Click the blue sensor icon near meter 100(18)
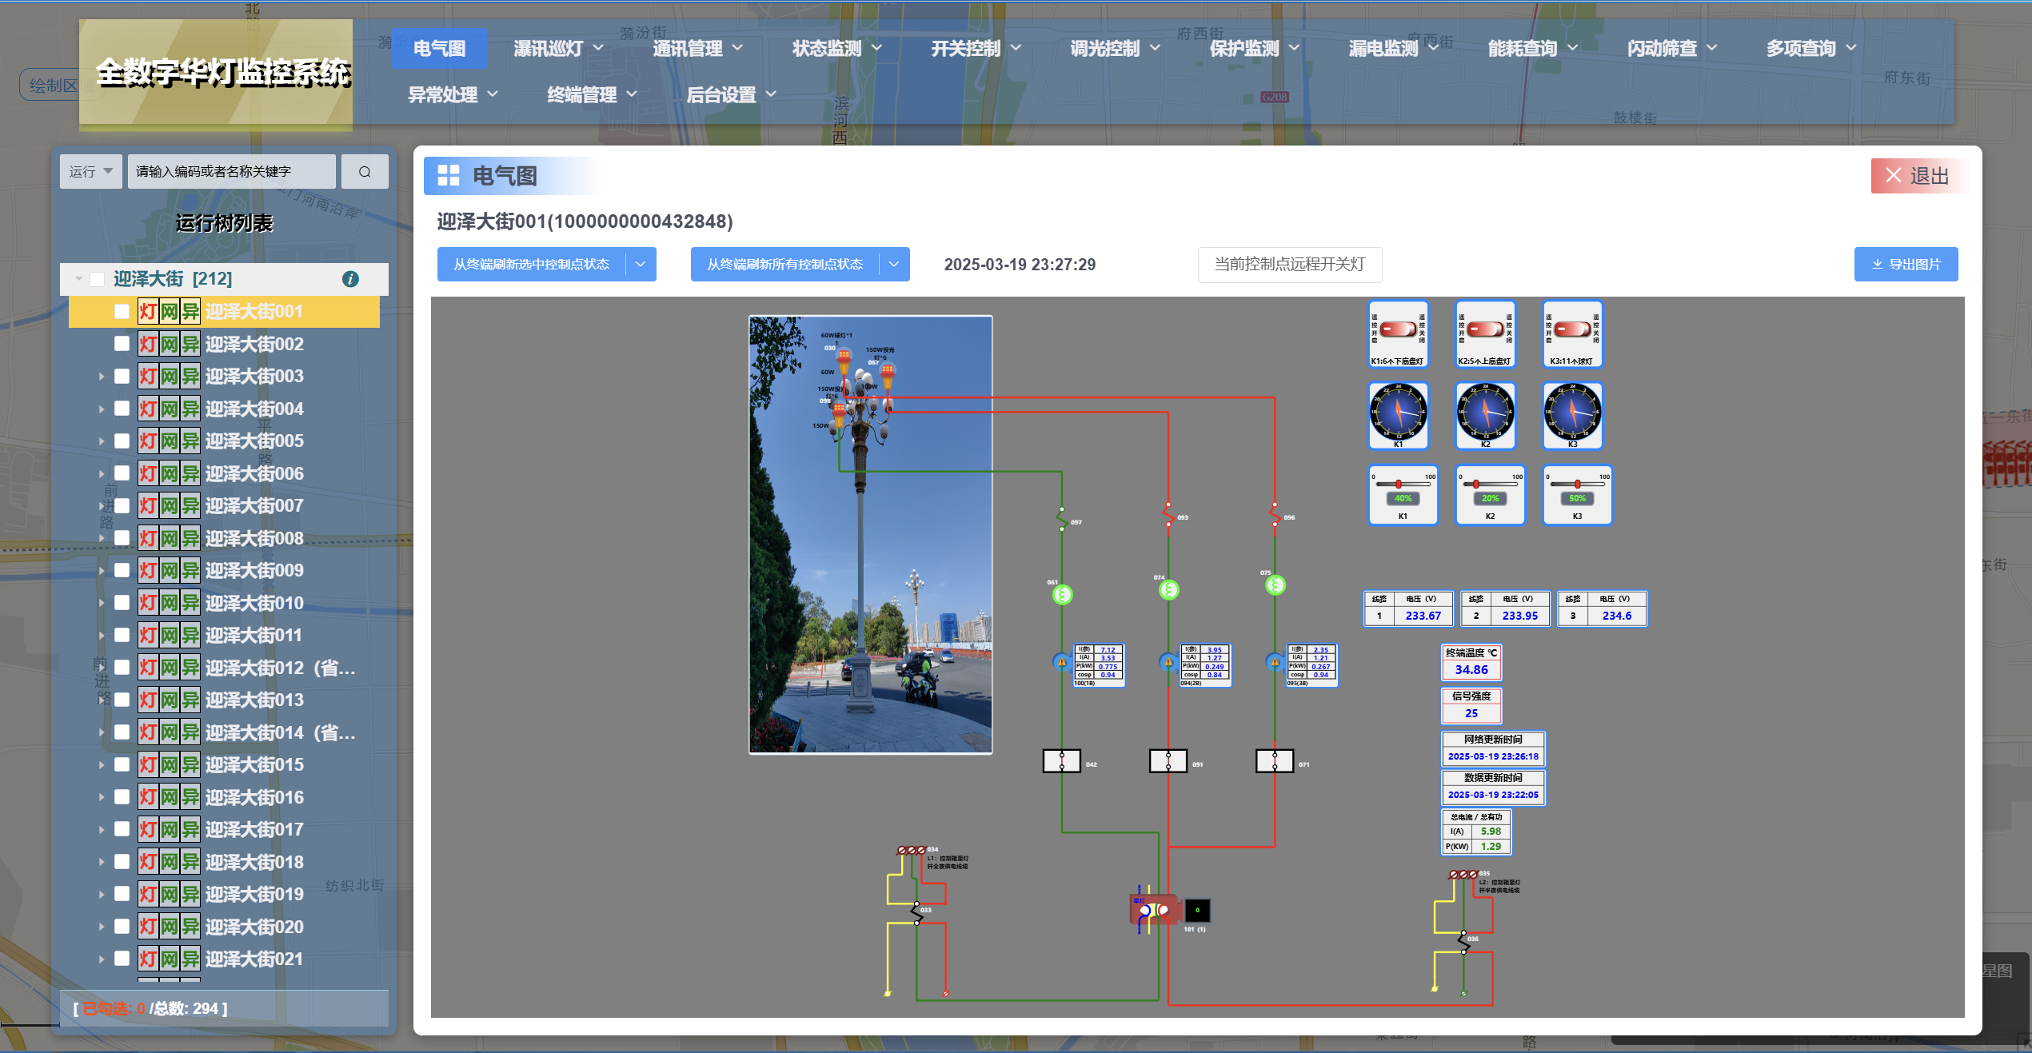This screenshot has height=1053, width=2032. tap(1062, 662)
